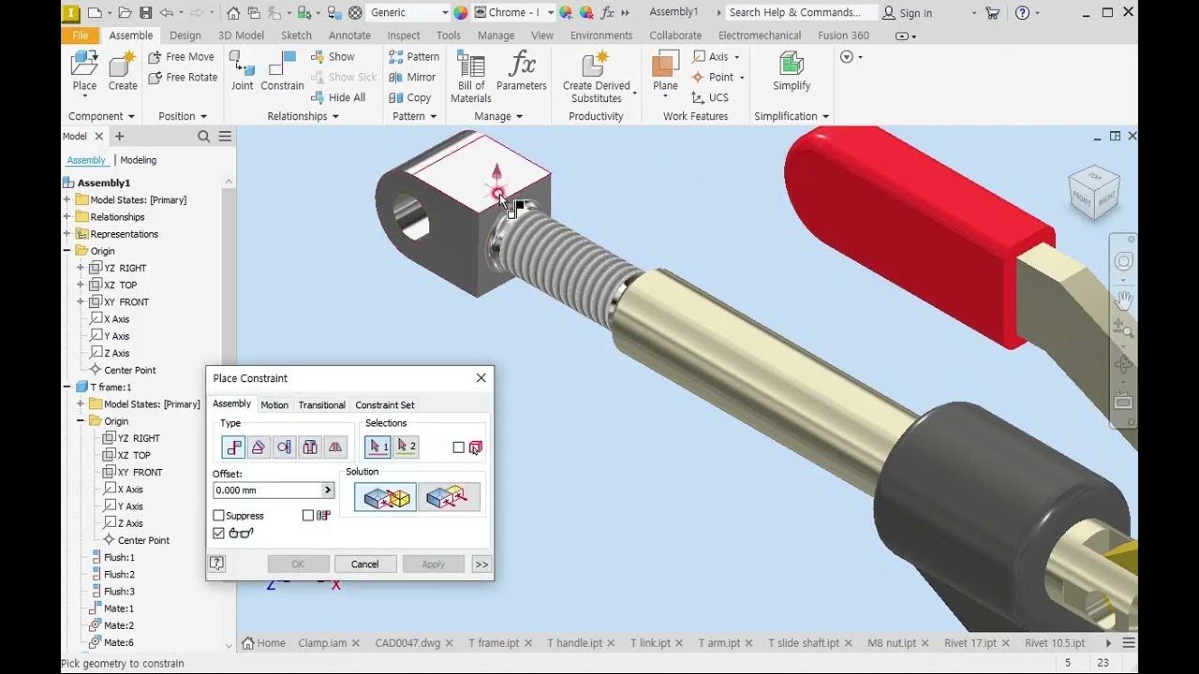1199x674 pixels.
Task: Open the Position panel dropdown
Action: [x=183, y=116]
